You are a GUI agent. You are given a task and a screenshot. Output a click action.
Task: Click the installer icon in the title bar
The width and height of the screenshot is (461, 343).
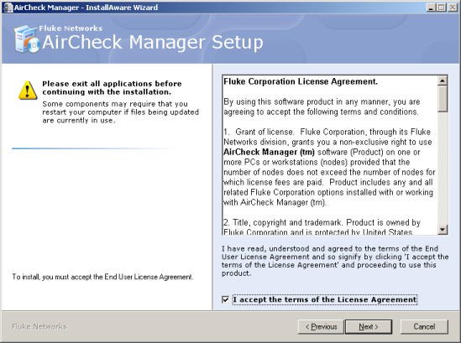coord(8,8)
